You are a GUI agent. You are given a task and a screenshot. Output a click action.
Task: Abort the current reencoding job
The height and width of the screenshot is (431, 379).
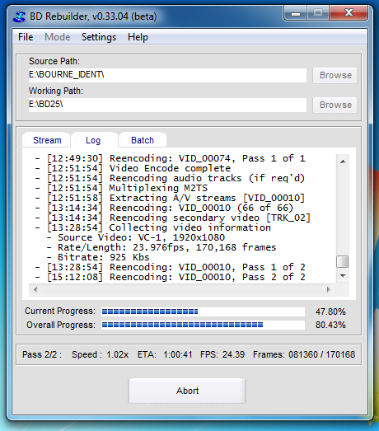click(187, 391)
